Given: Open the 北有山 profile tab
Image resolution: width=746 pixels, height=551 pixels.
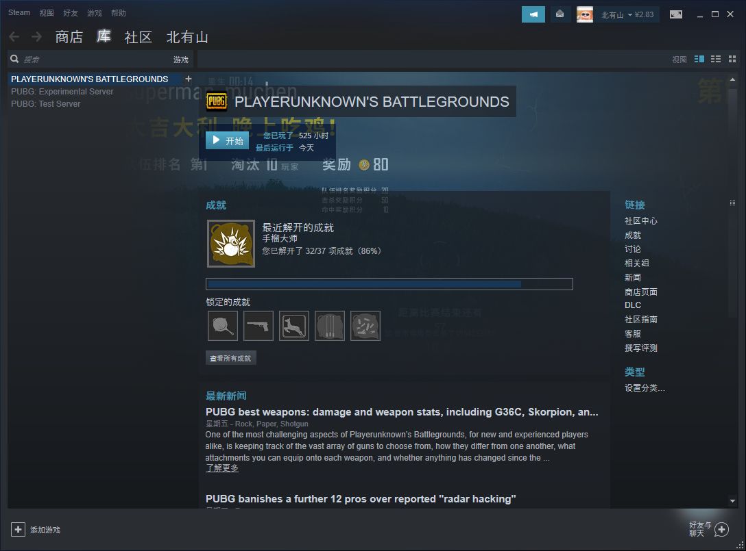Looking at the screenshot, I should click(187, 36).
